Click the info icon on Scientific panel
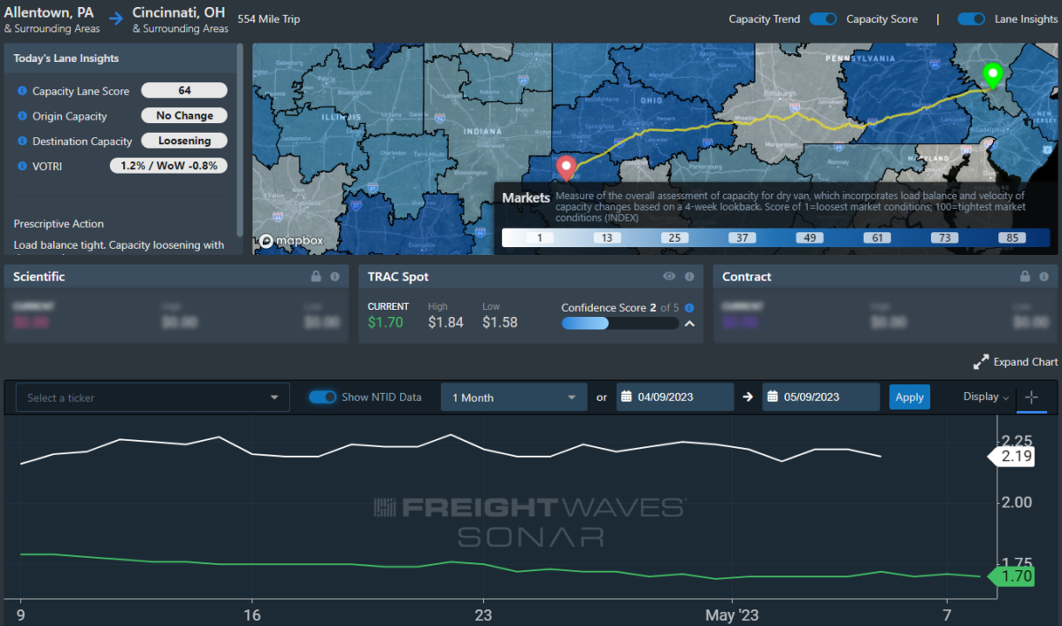 [x=335, y=277]
